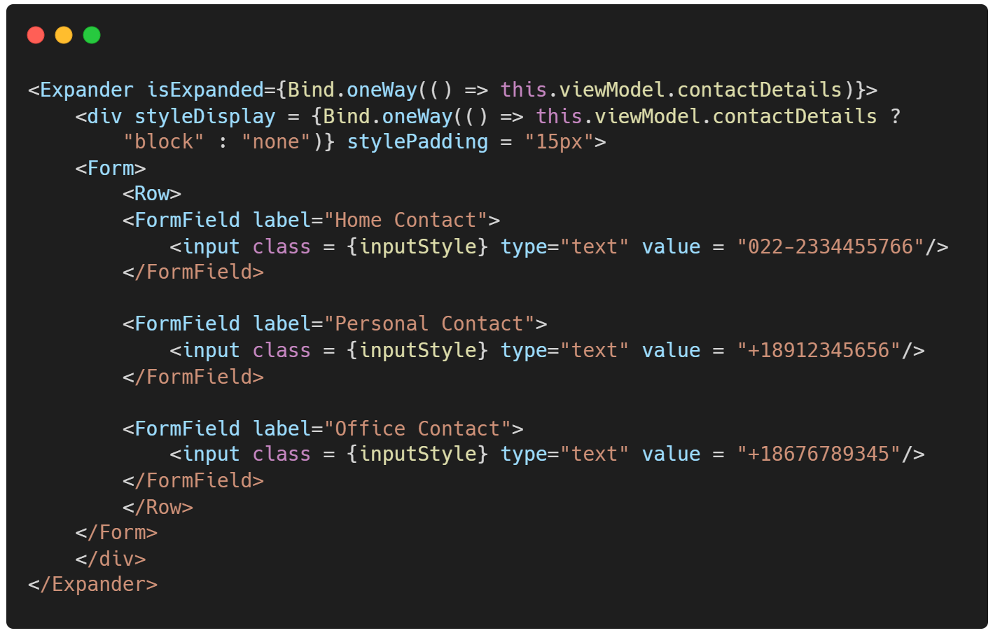Click the "+18912345656" value string
Image resolution: width=993 pixels, height=633 pixels.
819,350
